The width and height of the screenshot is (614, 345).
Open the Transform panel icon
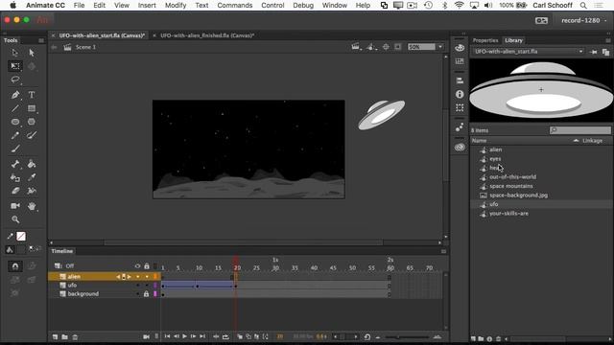pyautogui.click(x=460, y=107)
